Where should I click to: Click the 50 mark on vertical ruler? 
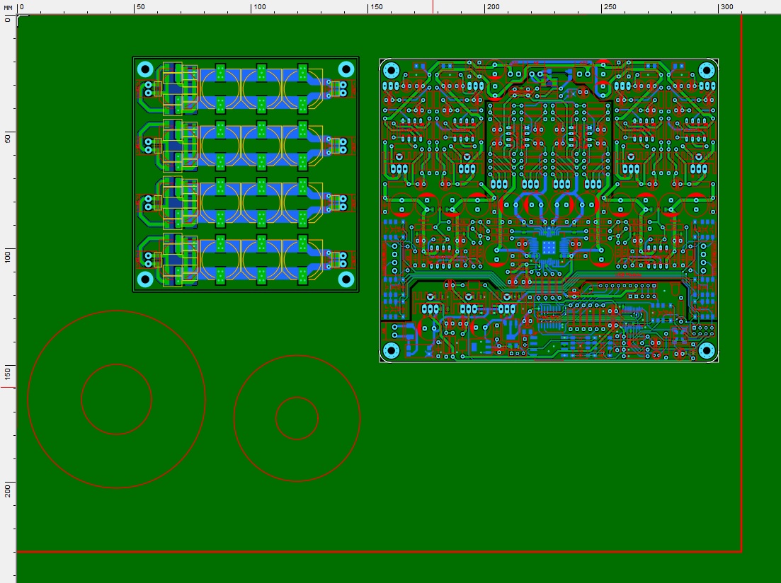(x=8, y=139)
